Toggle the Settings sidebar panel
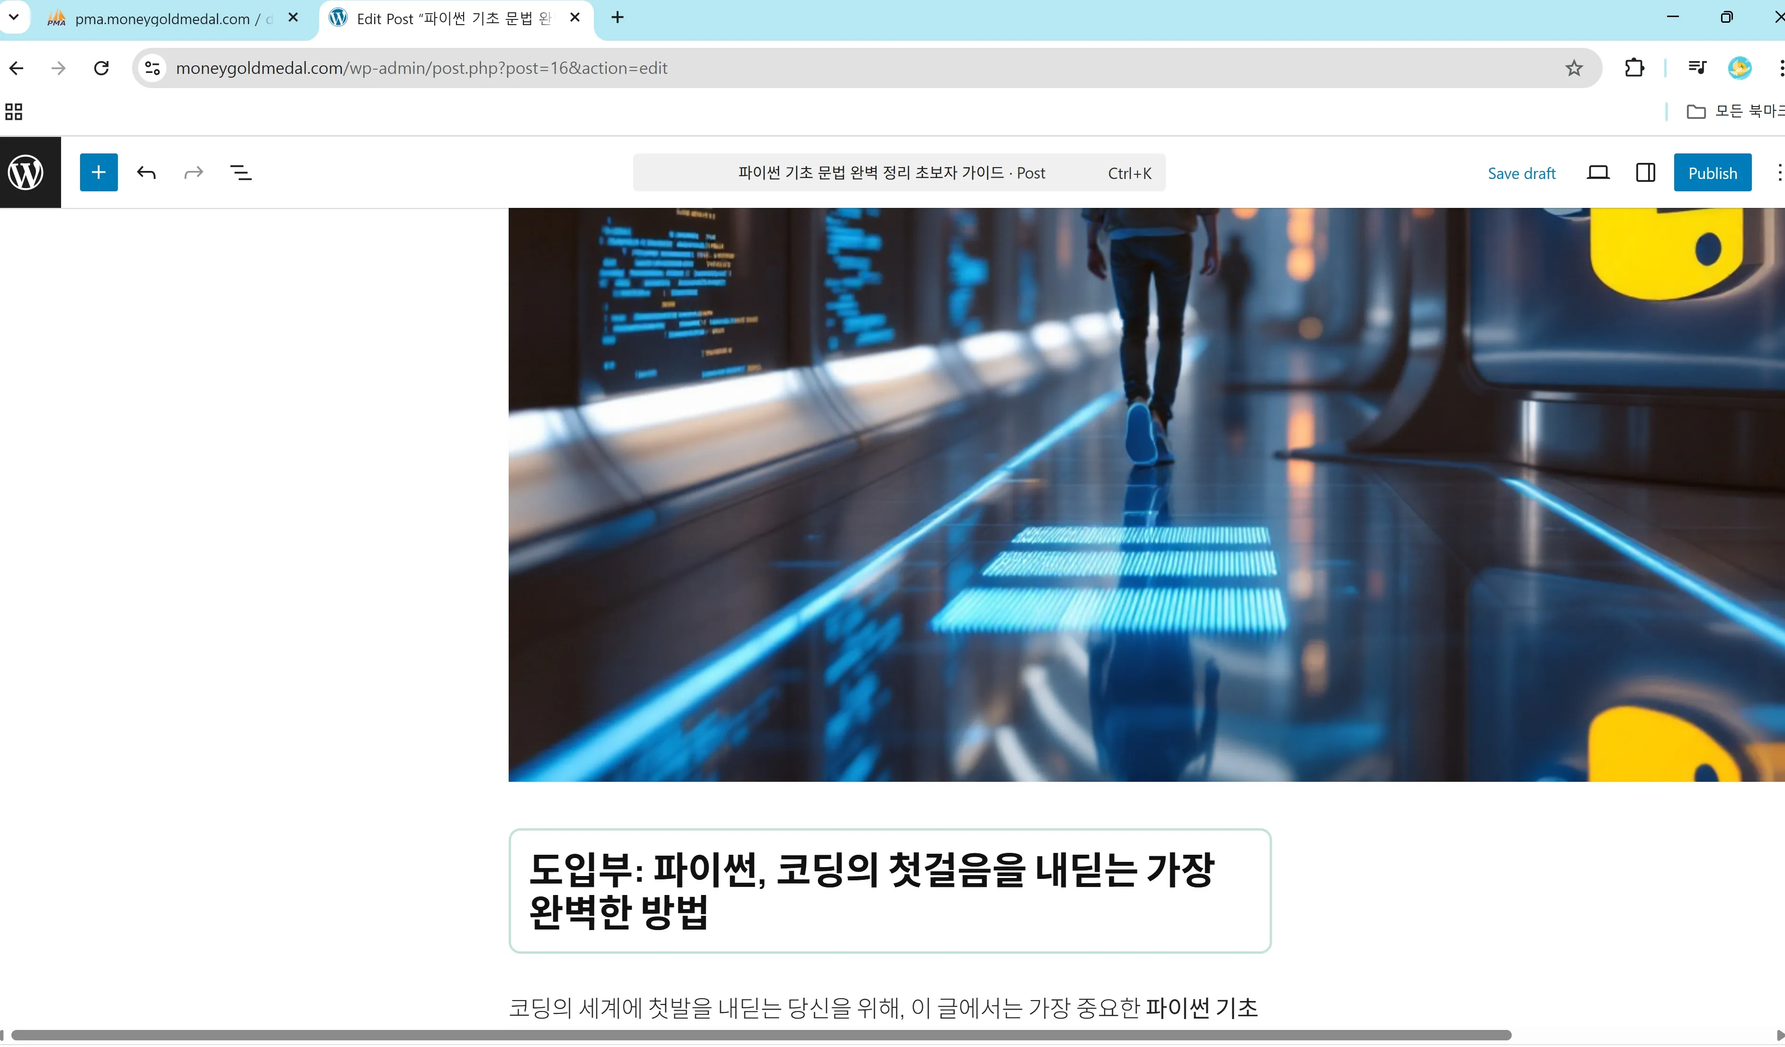The height and width of the screenshot is (1047, 1785). [x=1645, y=173]
